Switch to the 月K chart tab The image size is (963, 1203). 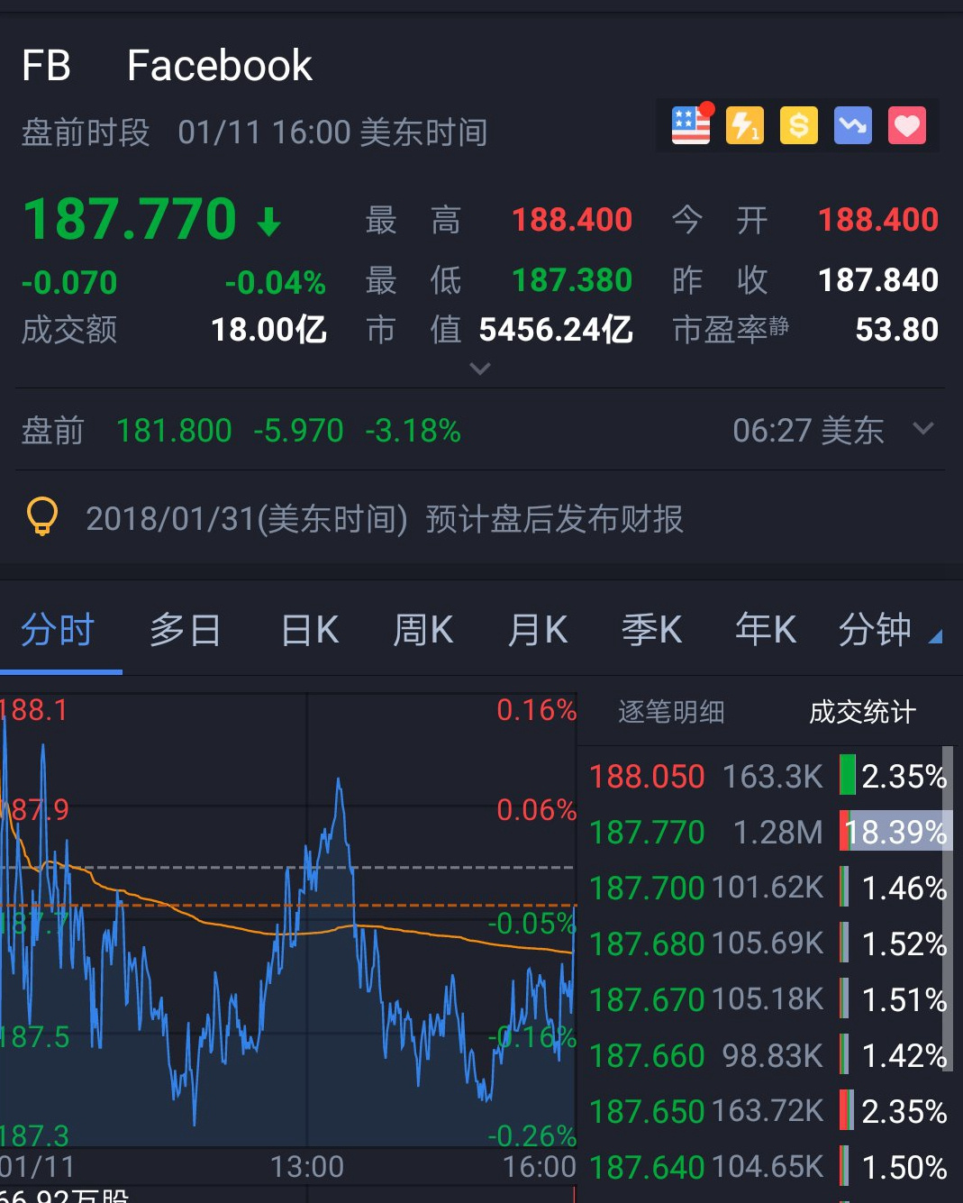(x=538, y=629)
